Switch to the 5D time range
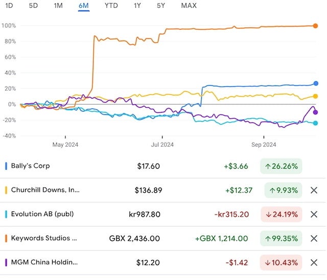Viewport: 327px width, 280px height. [33, 6]
